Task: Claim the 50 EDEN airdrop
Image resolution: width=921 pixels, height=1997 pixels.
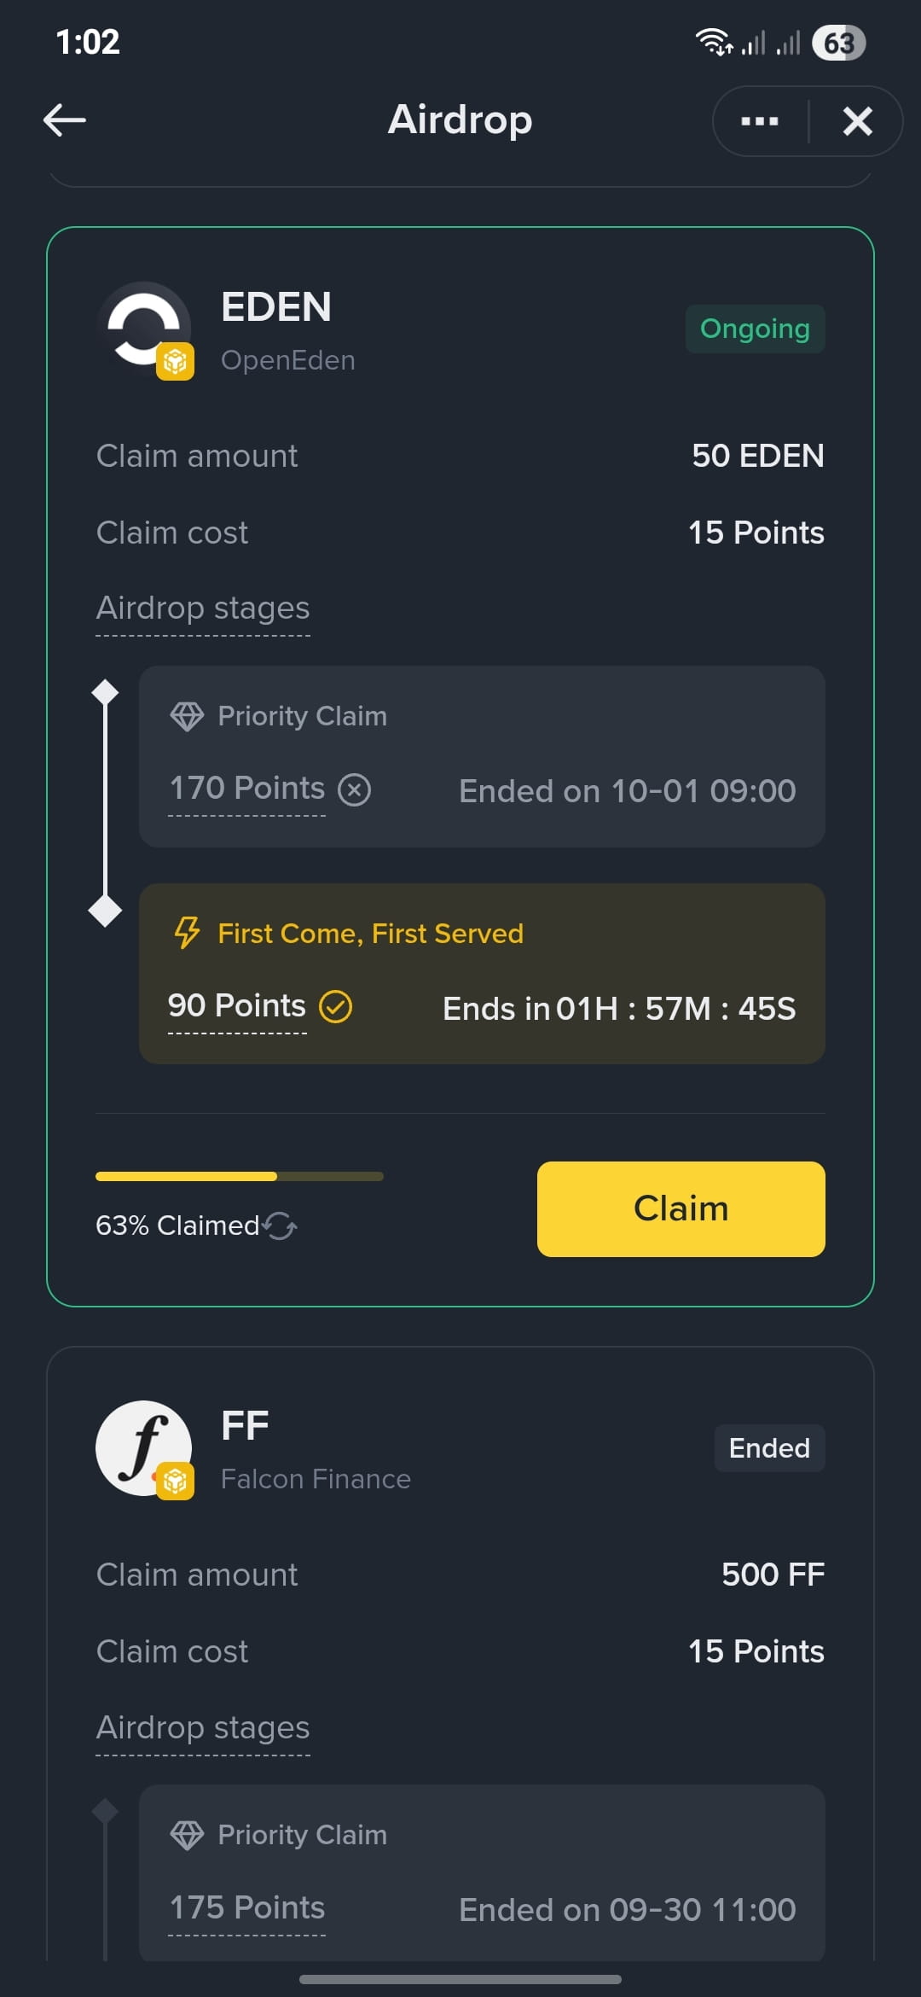Action: pyautogui.click(x=681, y=1208)
